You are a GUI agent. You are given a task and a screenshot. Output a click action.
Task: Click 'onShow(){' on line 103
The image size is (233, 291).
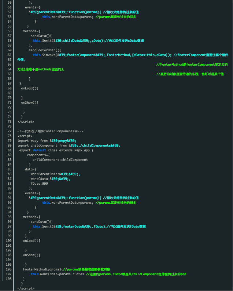click(x=32, y=255)
